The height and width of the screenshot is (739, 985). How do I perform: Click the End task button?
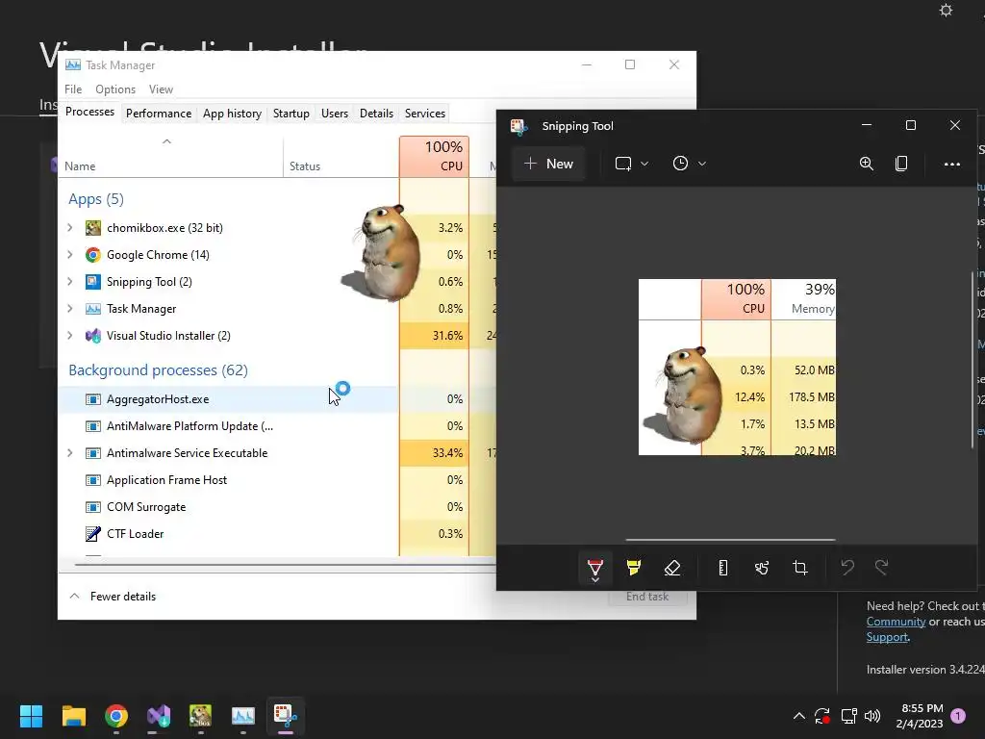pos(647,597)
